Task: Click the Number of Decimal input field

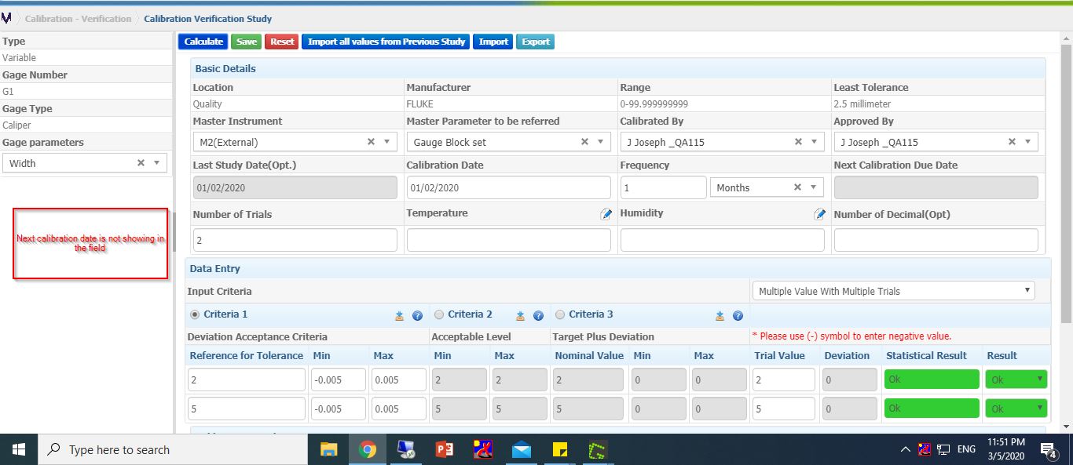Action: tap(936, 240)
